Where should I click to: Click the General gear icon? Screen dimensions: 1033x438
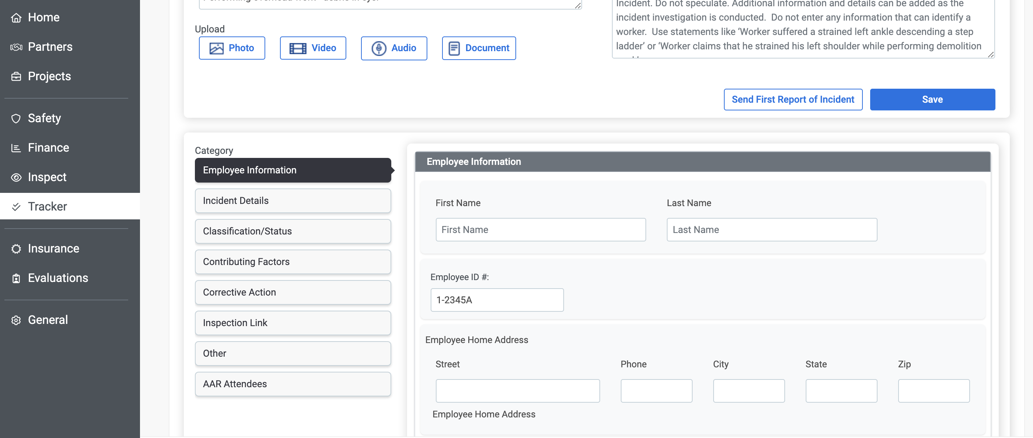tap(16, 320)
